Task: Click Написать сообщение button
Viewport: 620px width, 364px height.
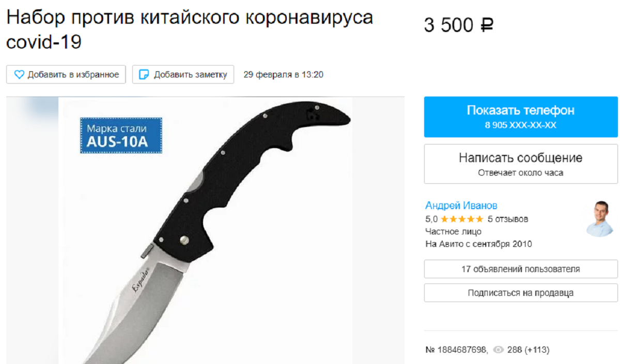Action: [521, 164]
